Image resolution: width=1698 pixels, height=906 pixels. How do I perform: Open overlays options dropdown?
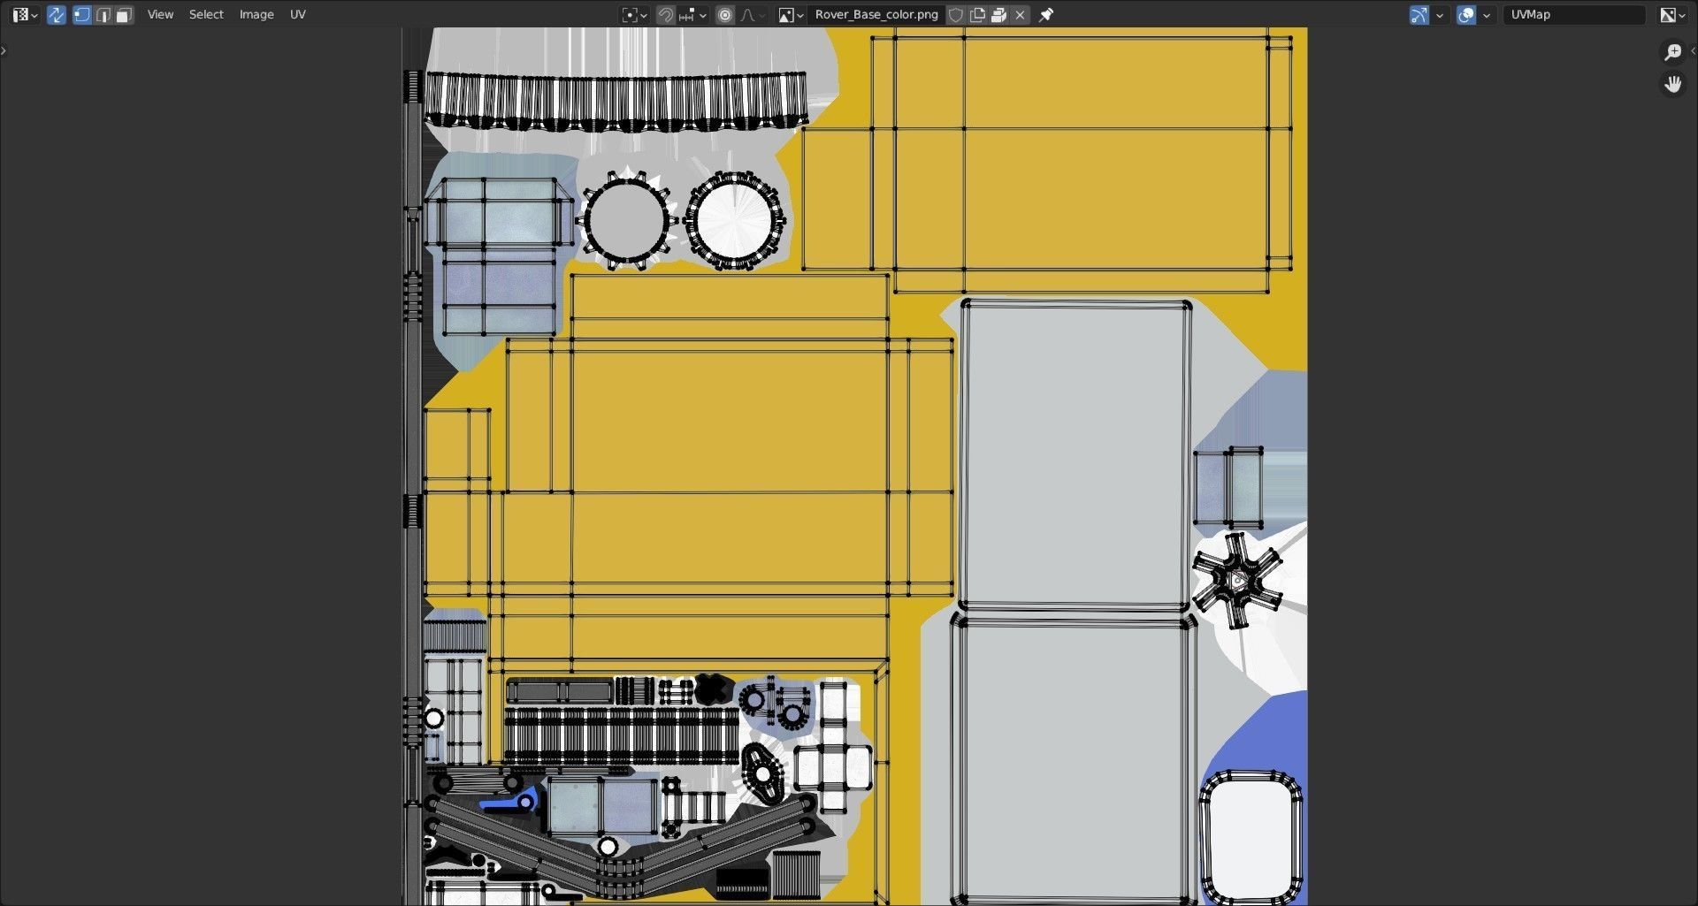coord(1487,14)
